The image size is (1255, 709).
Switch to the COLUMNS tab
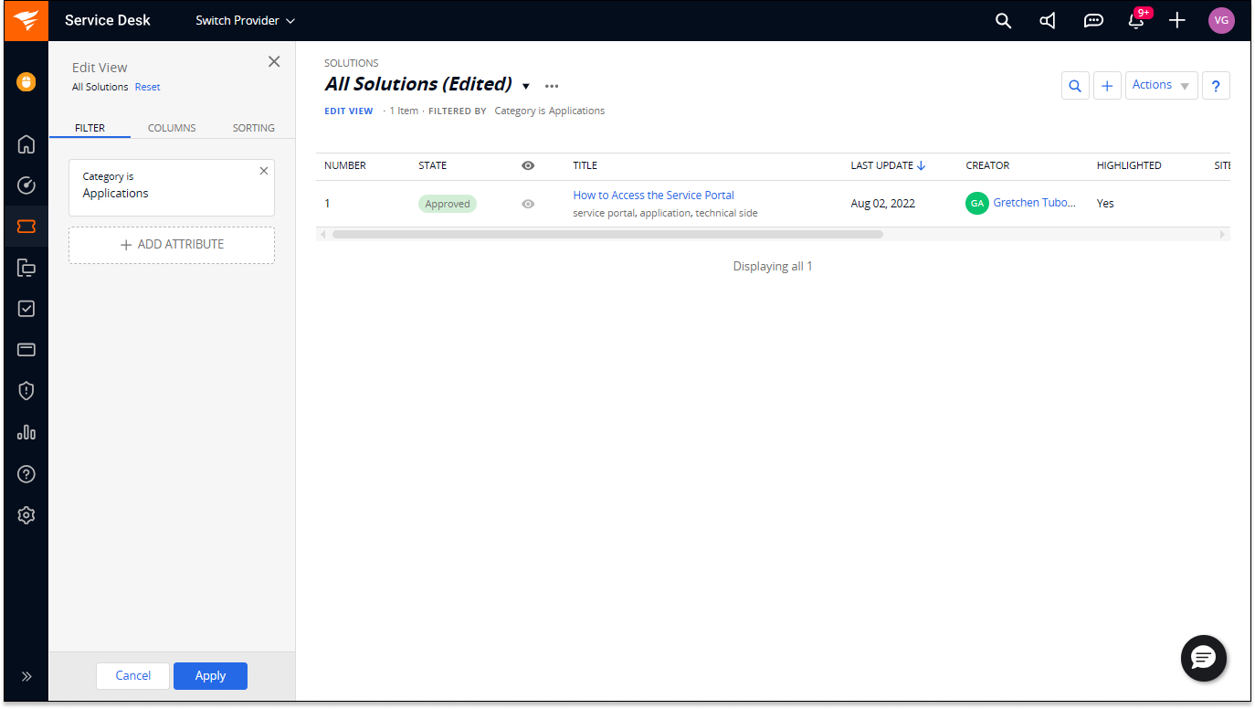pyautogui.click(x=172, y=128)
